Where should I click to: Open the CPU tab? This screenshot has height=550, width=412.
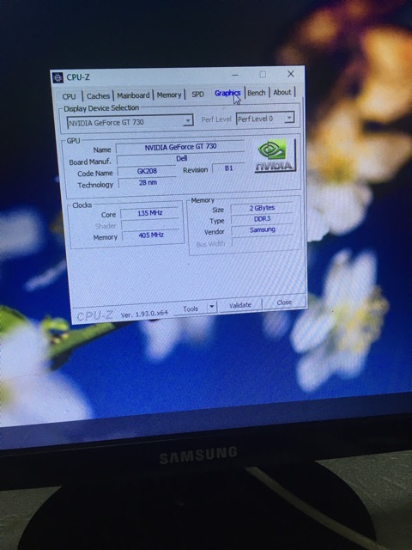(69, 96)
